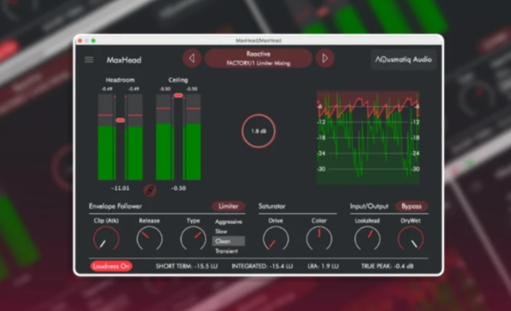The width and height of the screenshot is (511, 311).
Task: Click the 1.8 dB gain reduction circle
Action: tap(259, 131)
